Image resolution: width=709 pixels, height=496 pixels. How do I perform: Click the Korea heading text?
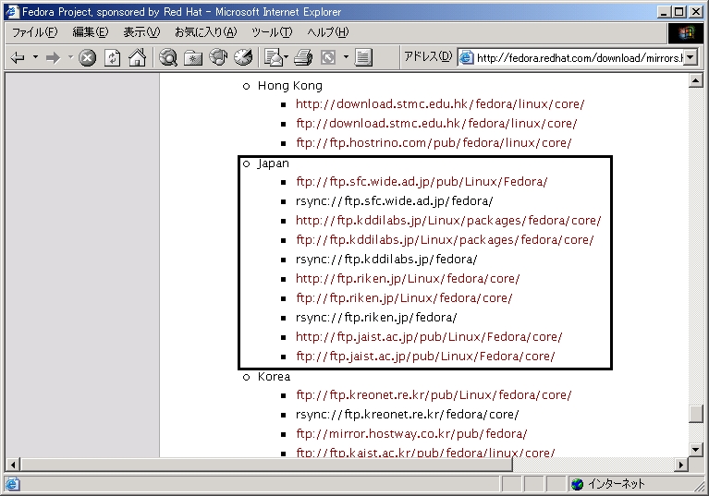click(x=274, y=377)
